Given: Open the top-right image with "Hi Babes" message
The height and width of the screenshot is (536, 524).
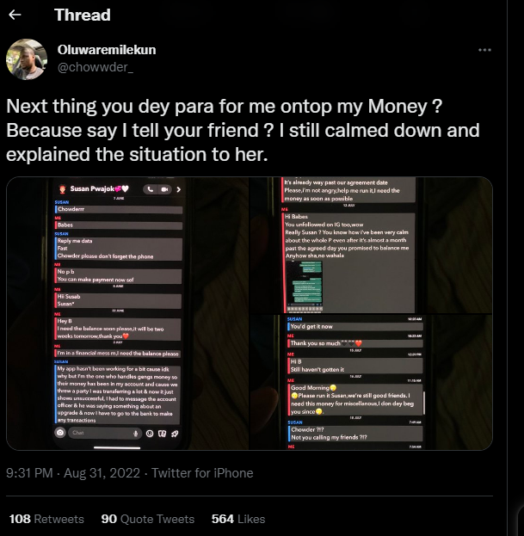Looking at the screenshot, I should point(370,244).
